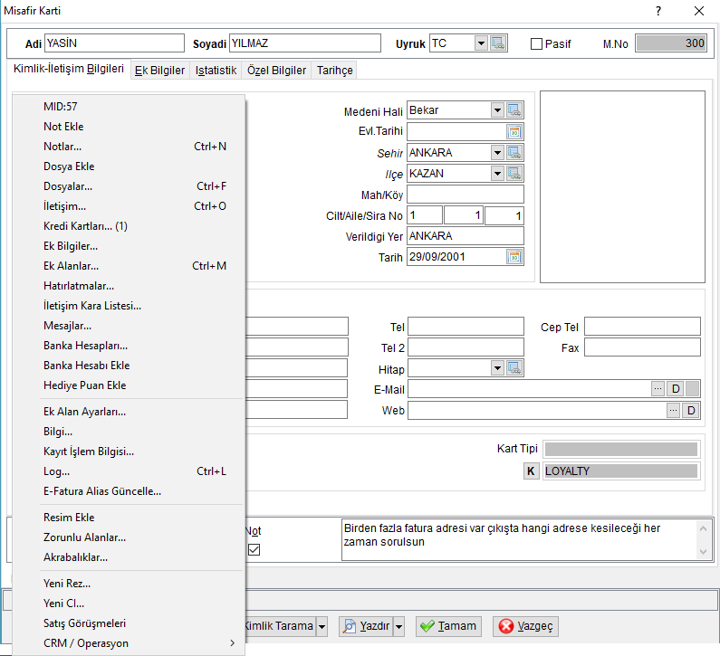The image size is (720, 656).
Task: Click the Web ellipsis browse button
Action: point(673,410)
